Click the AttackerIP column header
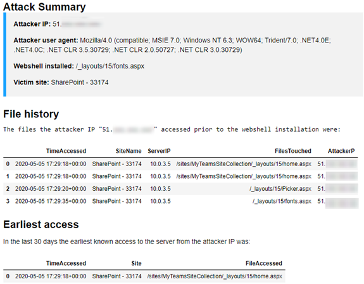 click(341, 151)
